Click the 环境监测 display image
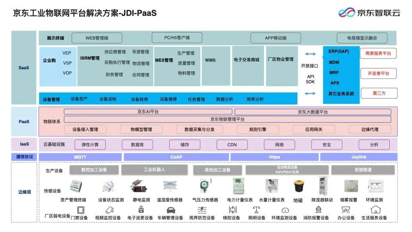This screenshot has height=232, width=412. pyautogui.click(x=376, y=186)
